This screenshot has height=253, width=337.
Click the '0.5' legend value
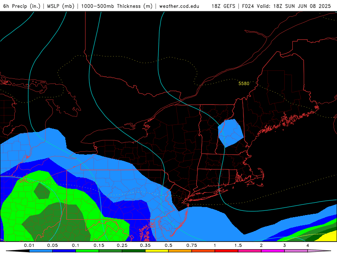(x=168, y=245)
